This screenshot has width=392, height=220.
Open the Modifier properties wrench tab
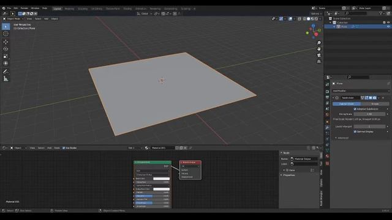[327, 128]
